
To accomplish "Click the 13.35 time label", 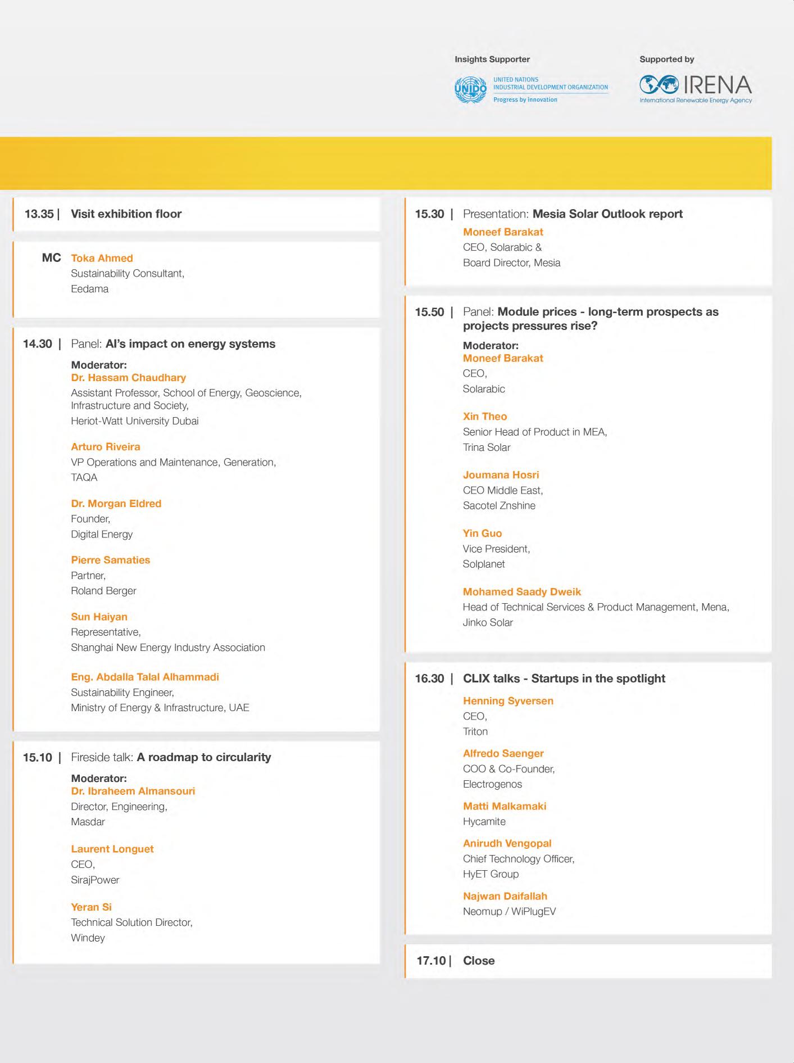I will [x=39, y=214].
